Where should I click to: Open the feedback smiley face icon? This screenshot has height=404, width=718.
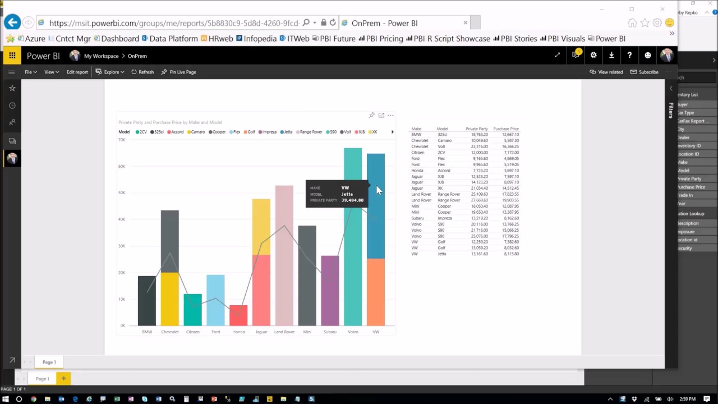click(648, 55)
